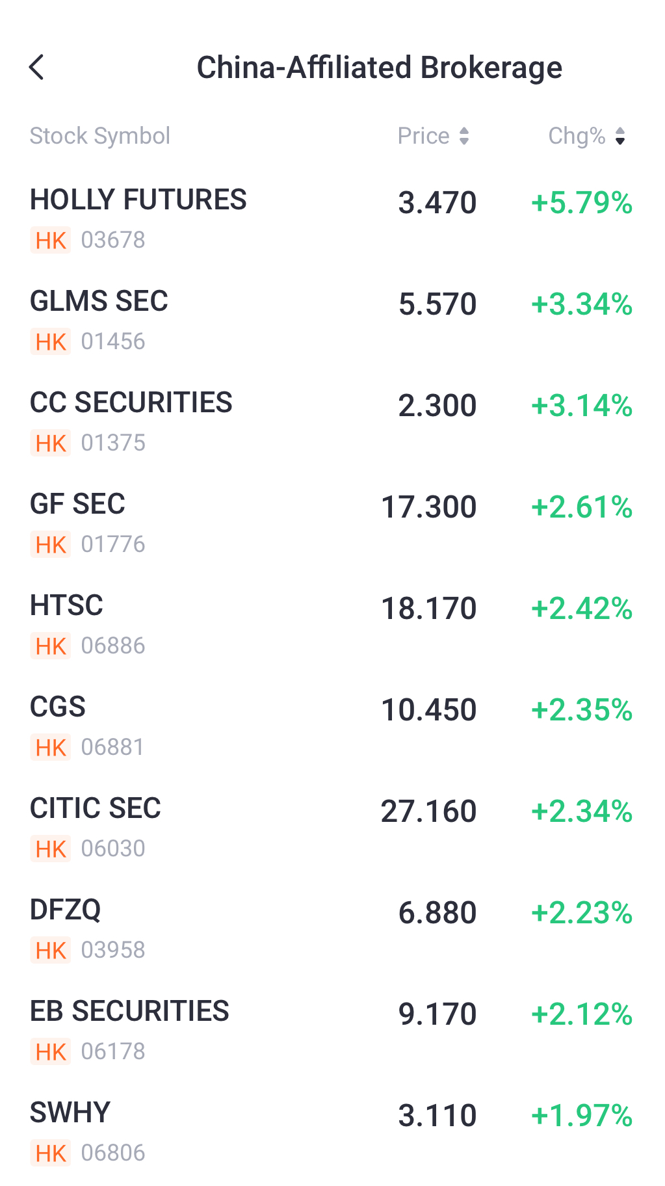Open GF SEC stock row

pos(78,505)
